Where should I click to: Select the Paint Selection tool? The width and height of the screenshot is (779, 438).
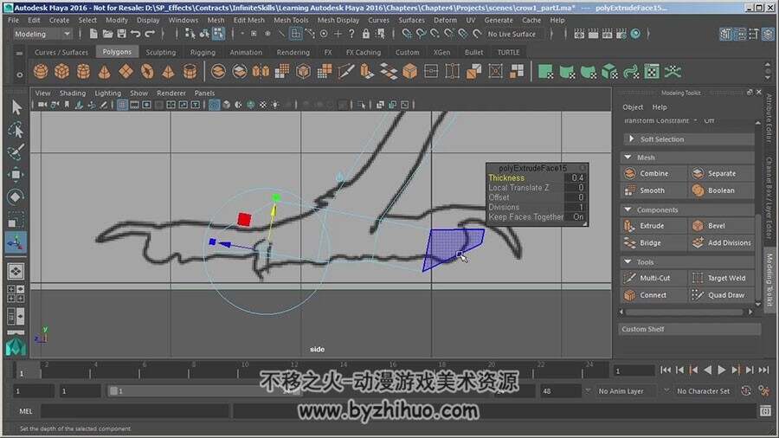pos(16,152)
